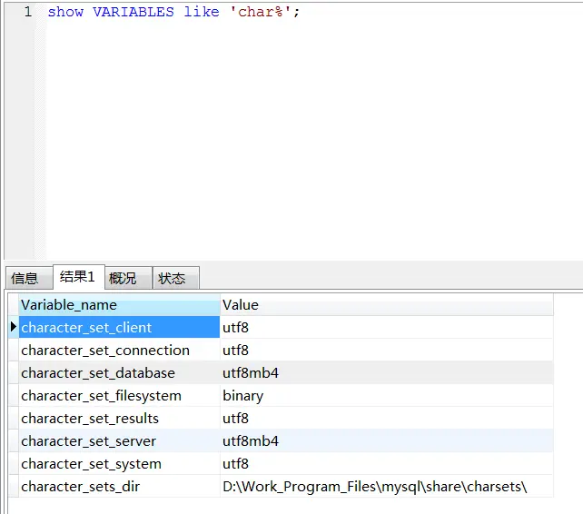Image resolution: width=583 pixels, height=514 pixels.
Task: Click the utf8 value of character_set_system
Action: tap(387, 463)
